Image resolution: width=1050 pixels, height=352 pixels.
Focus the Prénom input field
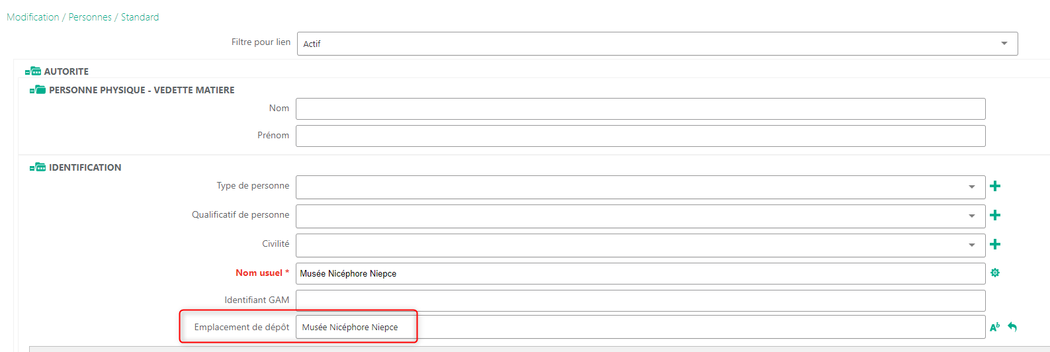click(x=640, y=136)
